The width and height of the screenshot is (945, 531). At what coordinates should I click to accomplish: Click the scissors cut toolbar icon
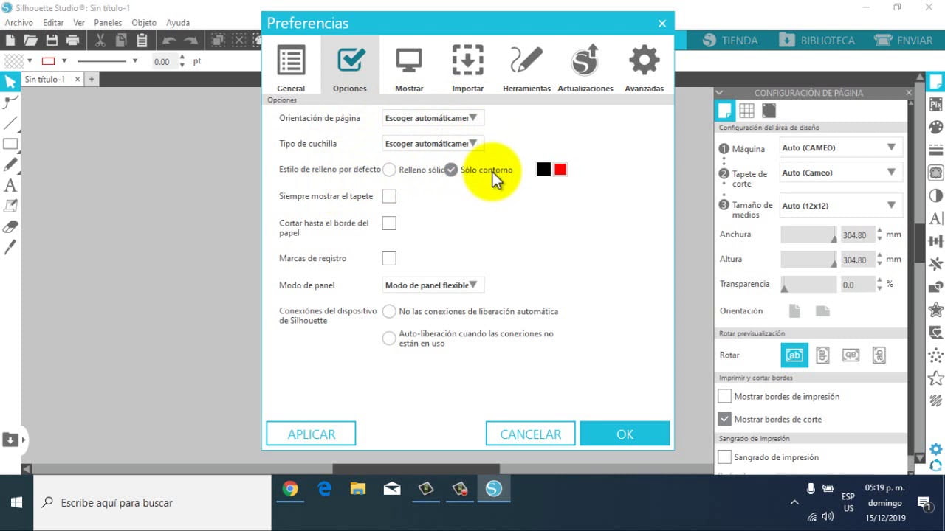[100, 41]
